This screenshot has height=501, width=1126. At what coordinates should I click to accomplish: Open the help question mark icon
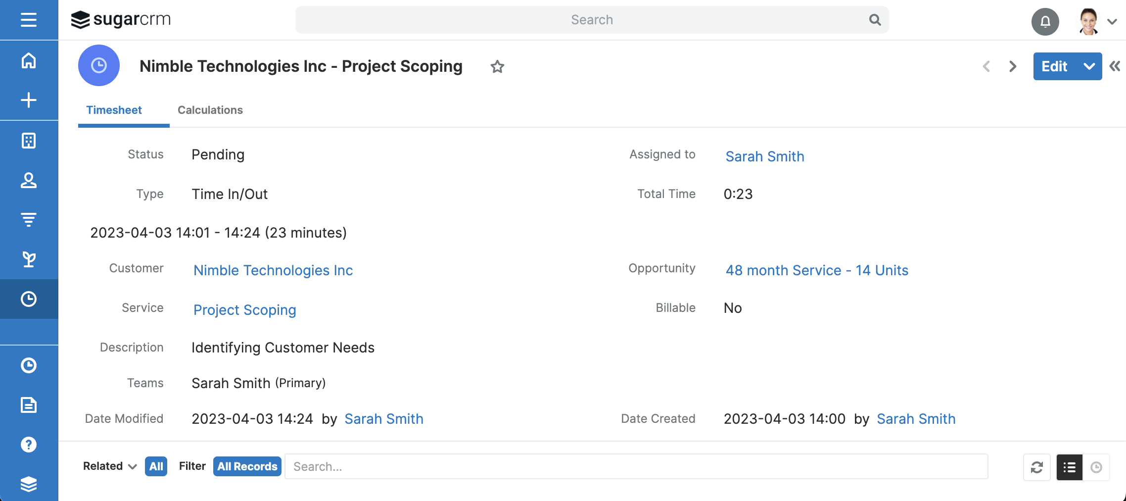pos(29,445)
